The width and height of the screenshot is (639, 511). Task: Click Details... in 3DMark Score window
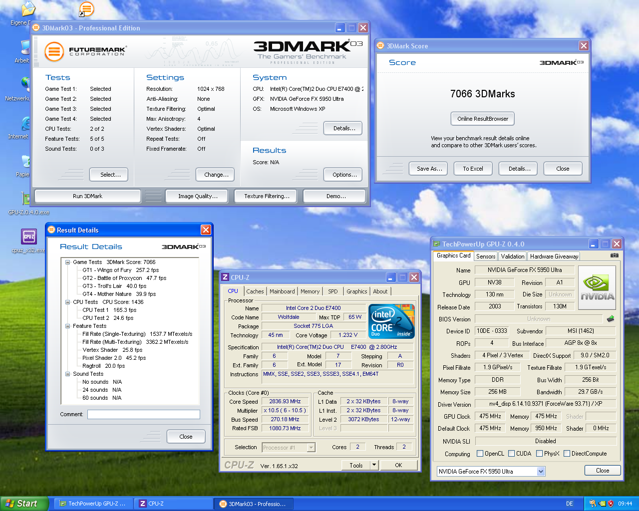pos(519,169)
